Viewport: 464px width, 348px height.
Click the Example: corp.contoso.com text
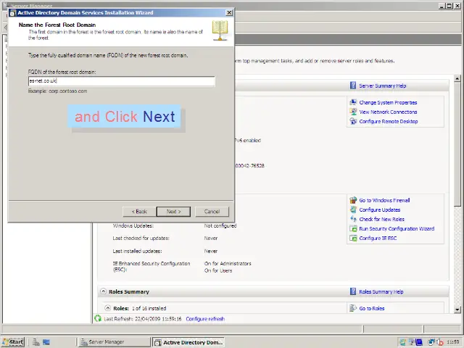(x=57, y=91)
